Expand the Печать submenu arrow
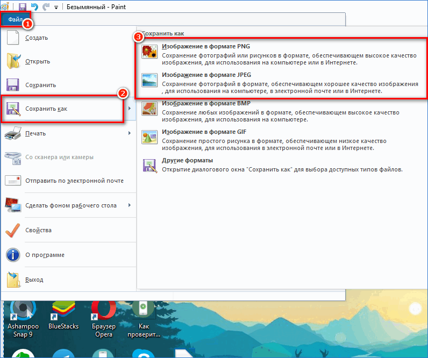Viewport: 428px width, 358px height. point(130,133)
